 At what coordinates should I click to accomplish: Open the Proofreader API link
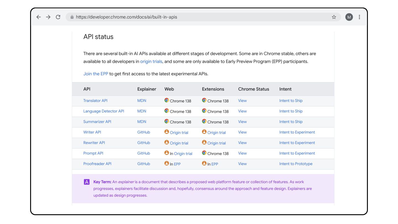pos(97,164)
